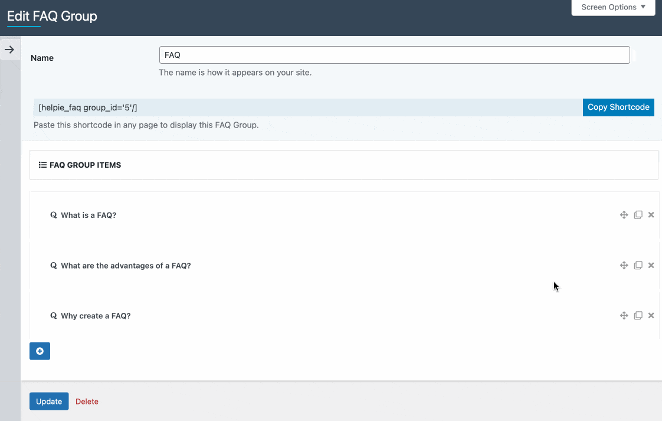Click the Edit FAQ Group heading

pos(52,17)
